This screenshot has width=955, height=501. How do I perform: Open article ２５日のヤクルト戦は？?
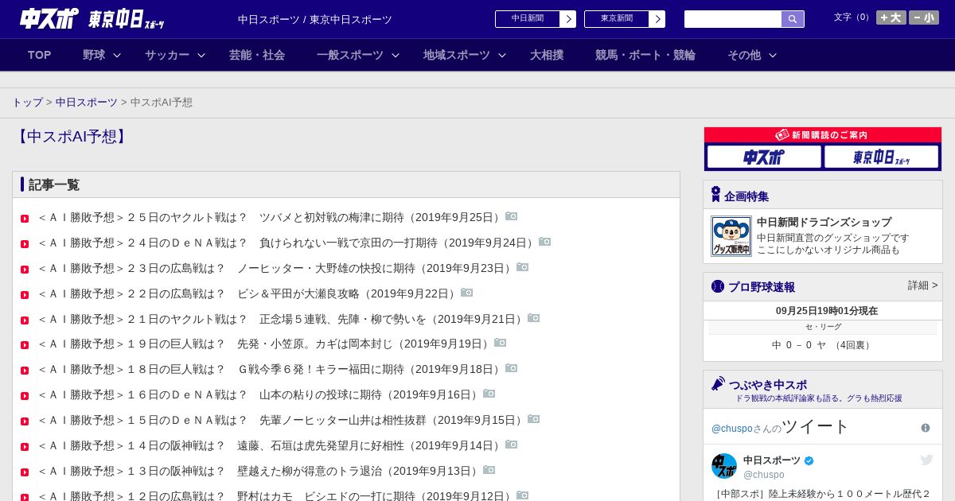click(271, 217)
